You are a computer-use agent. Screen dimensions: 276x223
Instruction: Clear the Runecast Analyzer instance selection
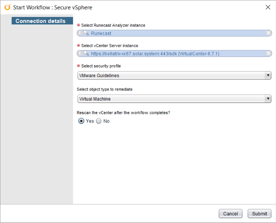268,33
